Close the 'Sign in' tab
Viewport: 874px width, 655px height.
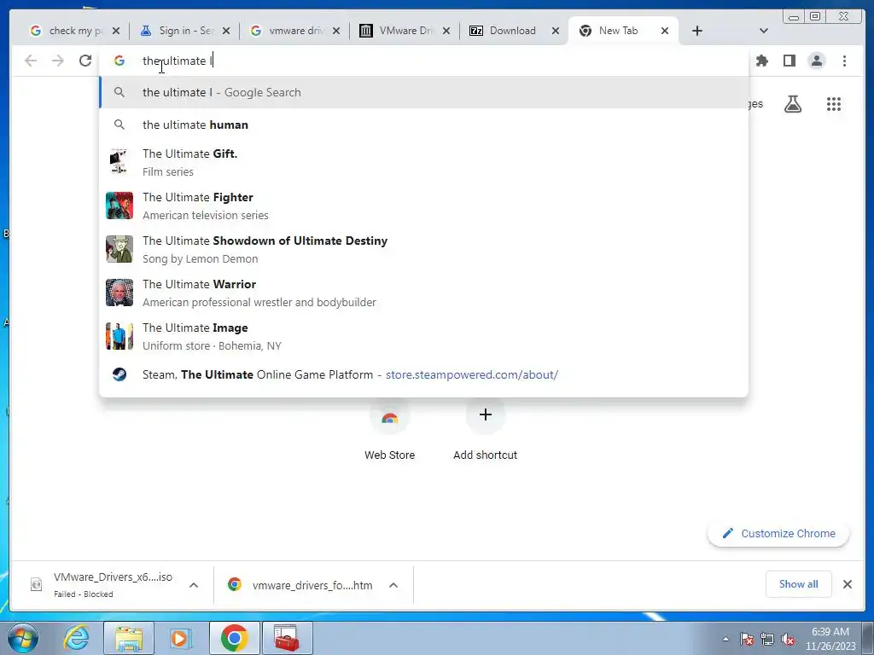click(225, 31)
